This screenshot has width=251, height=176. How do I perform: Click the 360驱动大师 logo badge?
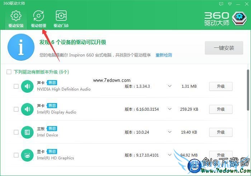[239, 19]
